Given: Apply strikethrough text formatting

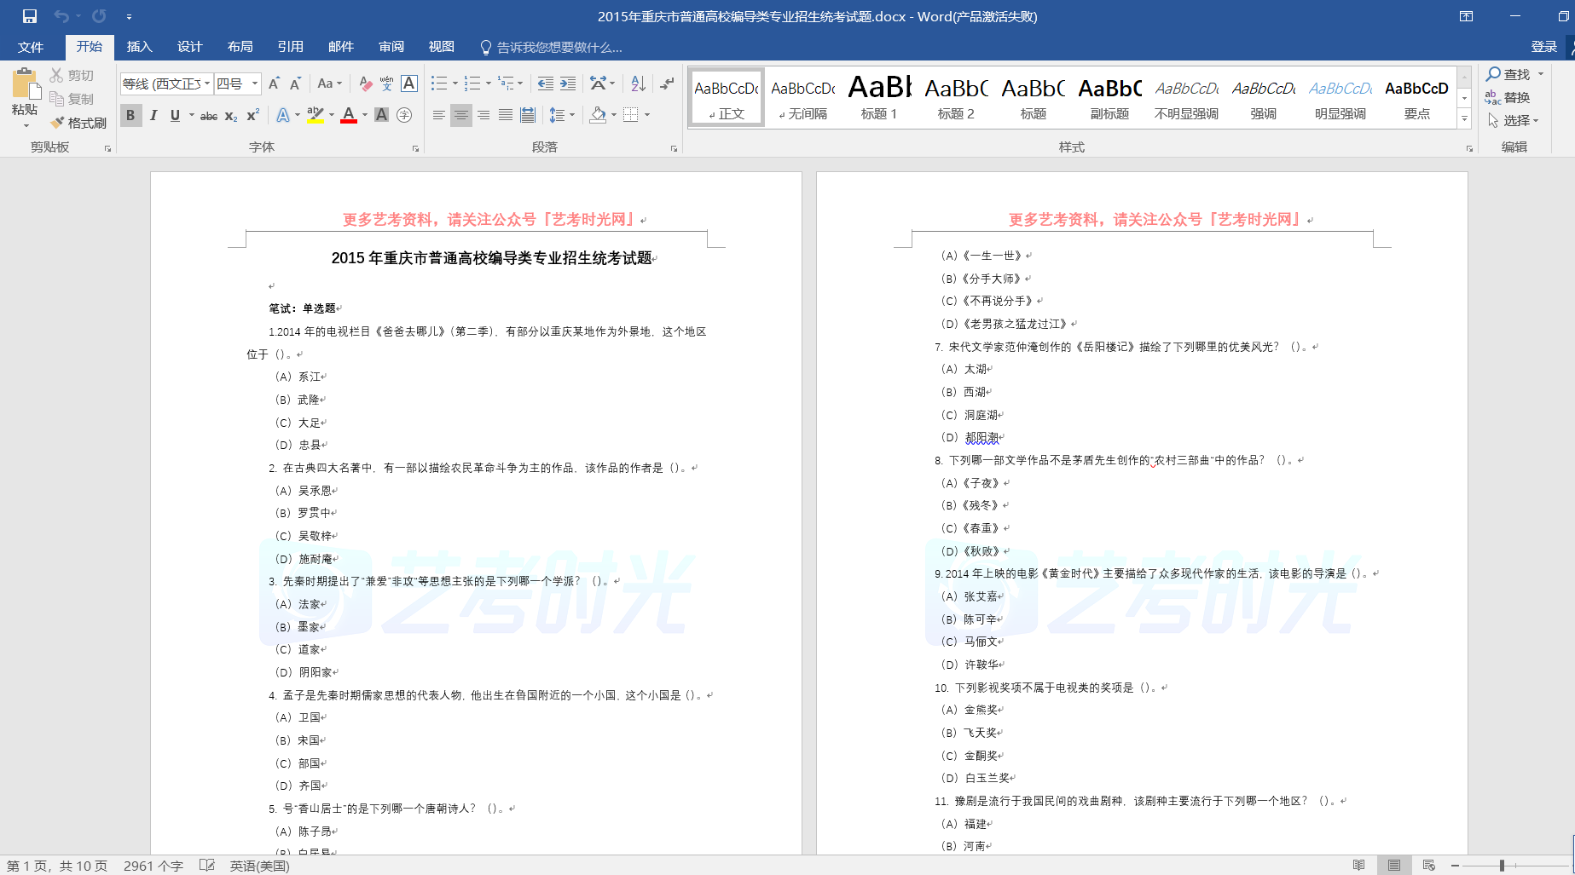Looking at the screenshot, I should click(208, 116).
